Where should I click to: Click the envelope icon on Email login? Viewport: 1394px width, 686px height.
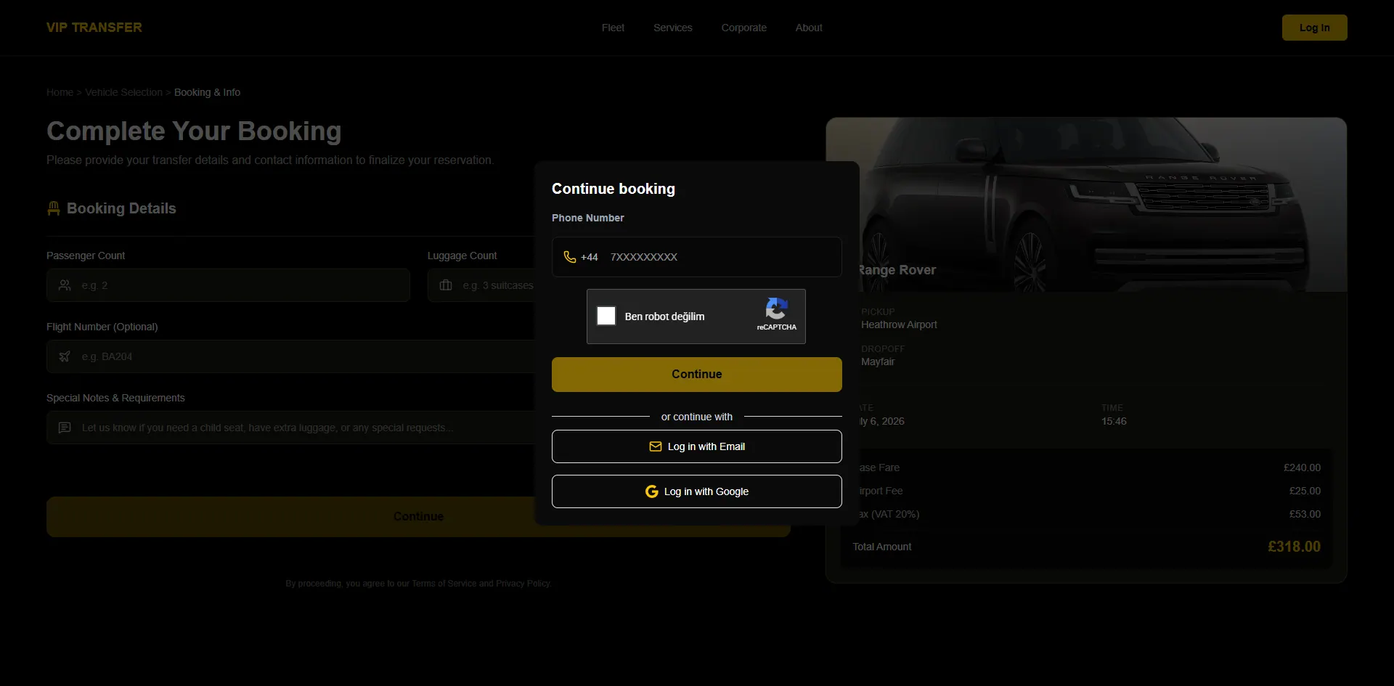pyautogui.click(x=656, y=446)
